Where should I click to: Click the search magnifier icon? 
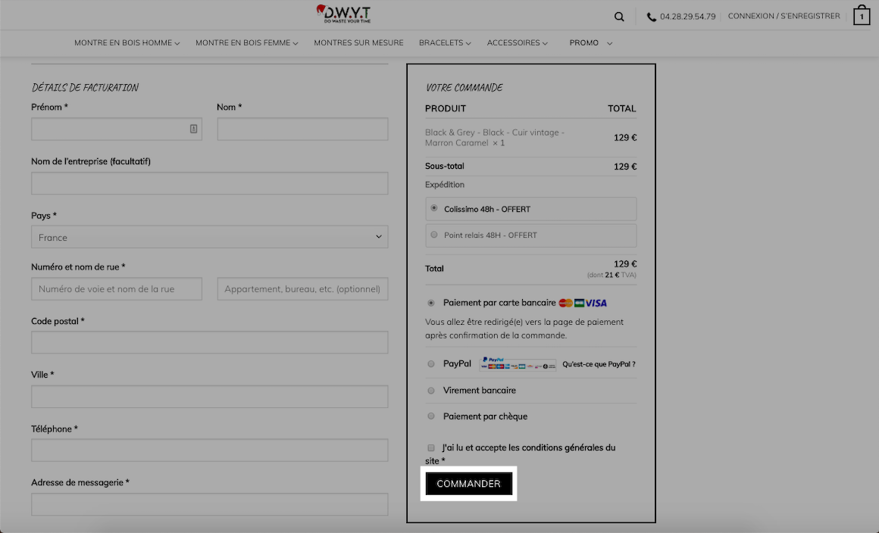tap(619, 17)
